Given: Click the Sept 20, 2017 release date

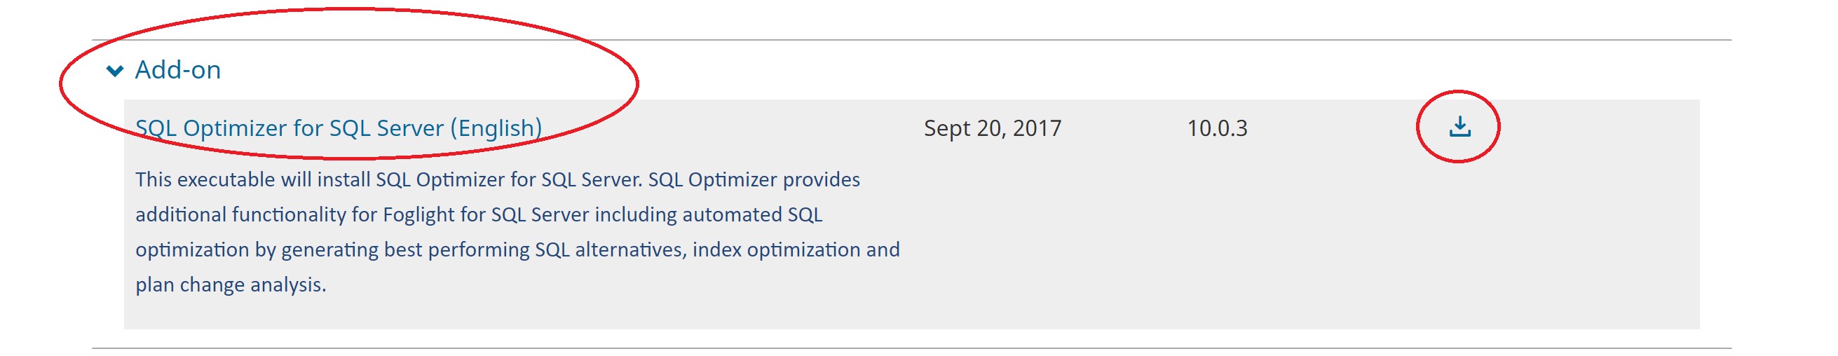Looking at the screenshot, I should (x=992, y=128).
